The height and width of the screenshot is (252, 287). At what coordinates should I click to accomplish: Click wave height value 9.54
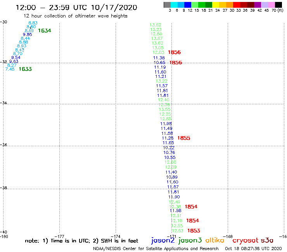tap(16, 57)
